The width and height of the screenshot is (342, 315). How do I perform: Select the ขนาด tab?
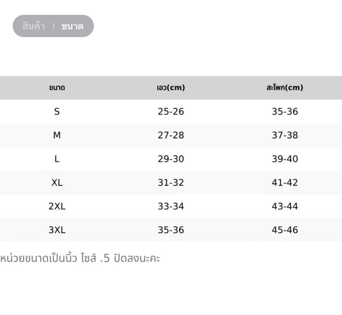pos(72,26)
